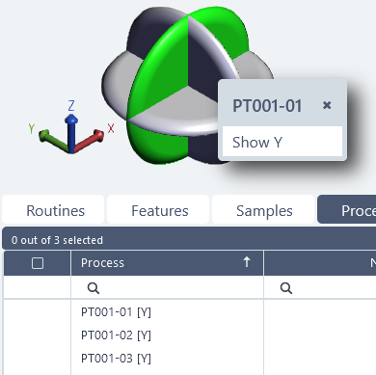Sort by the Process column header
376x375 pixels.
tap(102, 263)
